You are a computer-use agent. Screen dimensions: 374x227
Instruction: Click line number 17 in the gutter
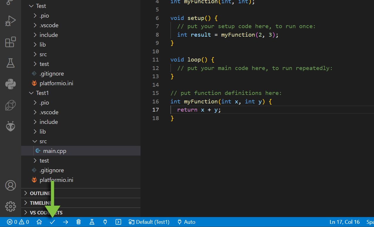155,110
